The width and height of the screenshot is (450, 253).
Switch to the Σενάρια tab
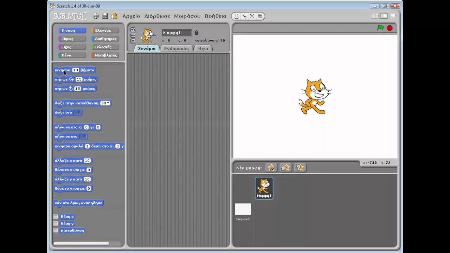(x=147, y=48)
